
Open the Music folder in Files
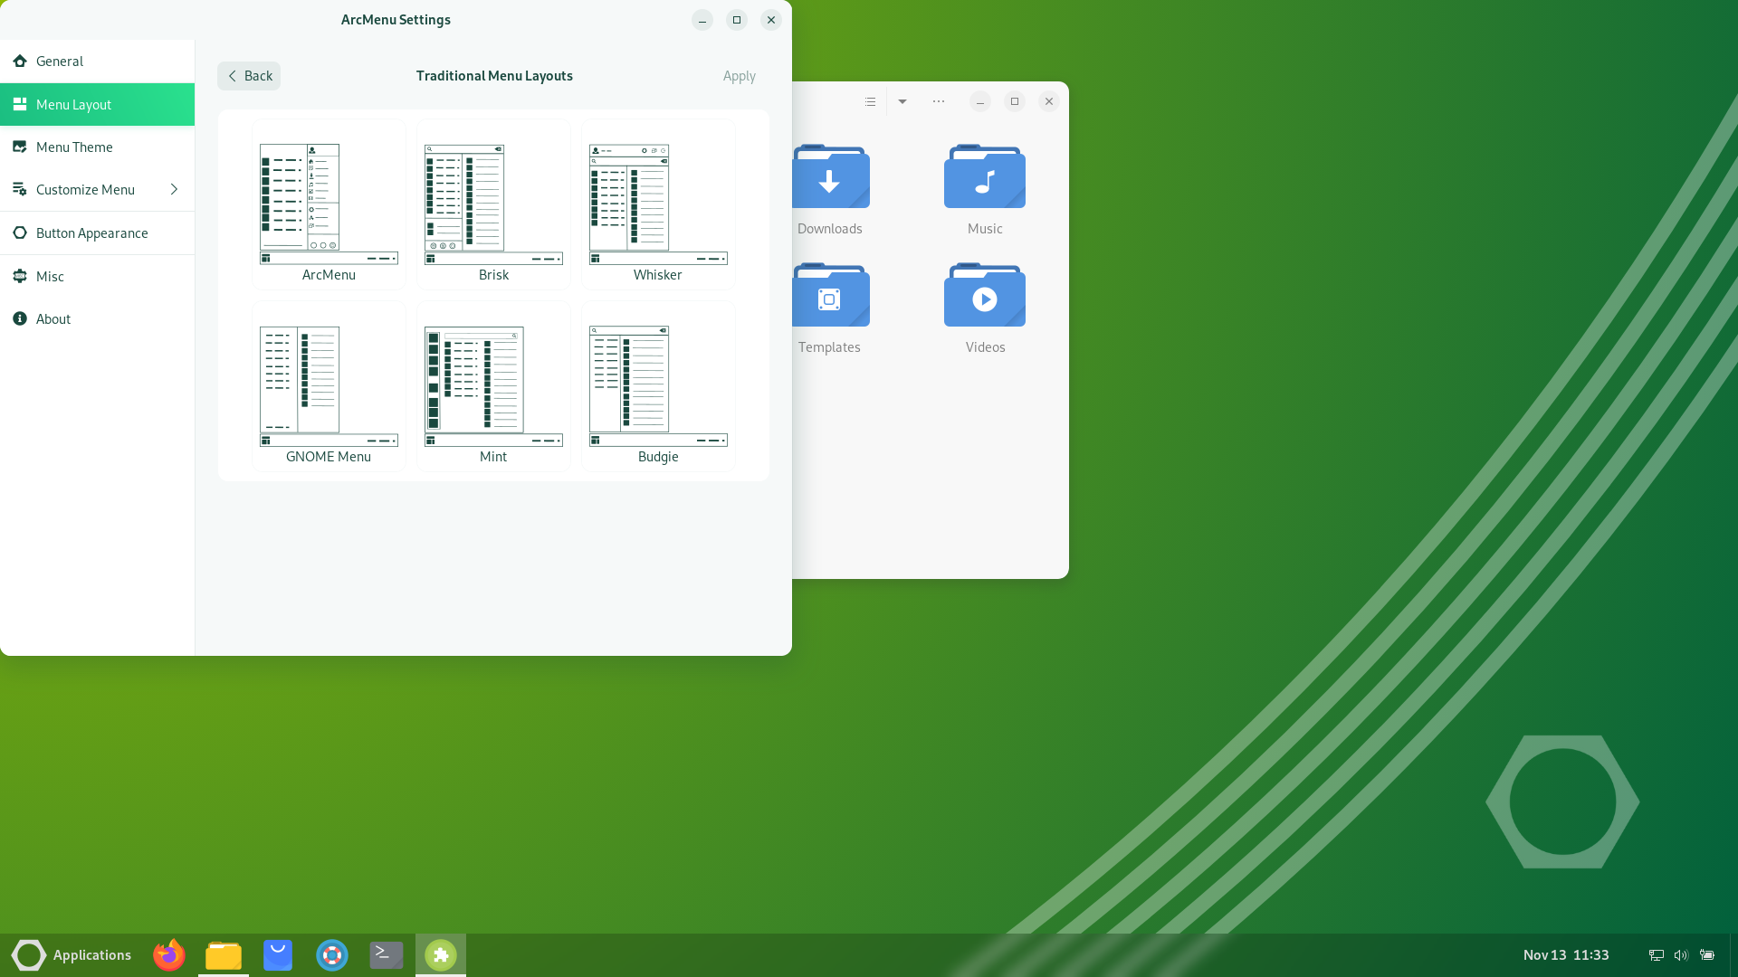point(985,190)
